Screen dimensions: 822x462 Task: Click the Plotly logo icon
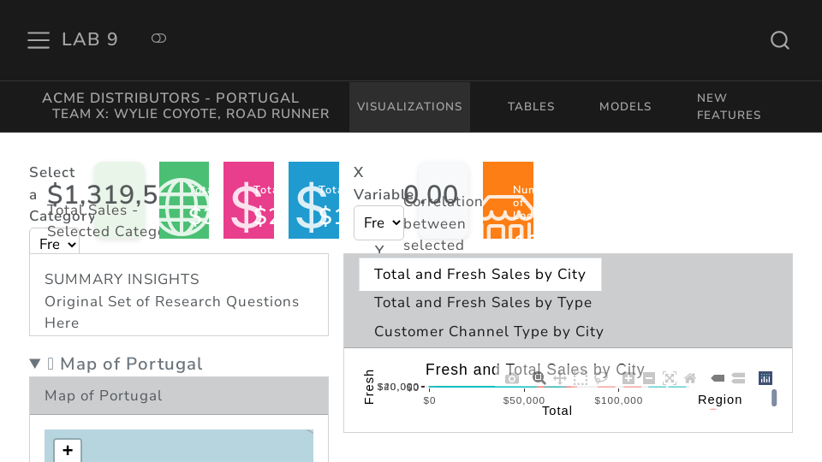(x=765, y=378)
